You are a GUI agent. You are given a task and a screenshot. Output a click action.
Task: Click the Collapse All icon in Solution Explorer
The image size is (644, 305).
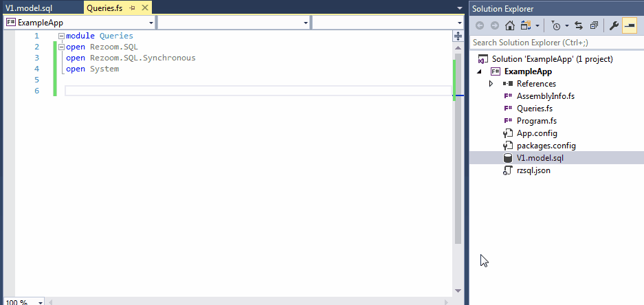(x=594, y=26)
